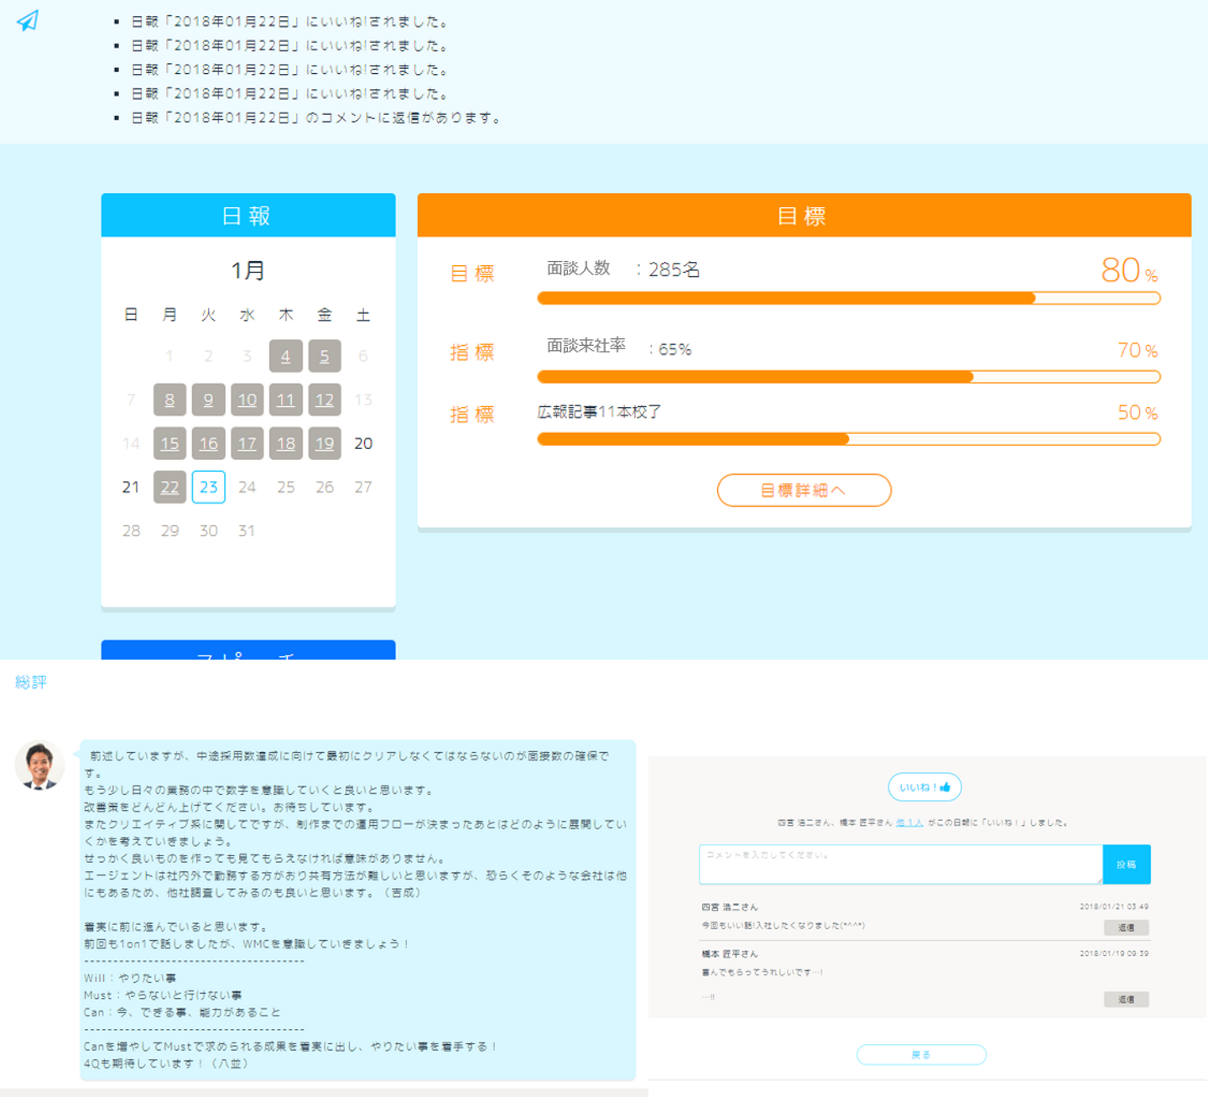Click the 面談来社率 progress bar

point(849,377)
